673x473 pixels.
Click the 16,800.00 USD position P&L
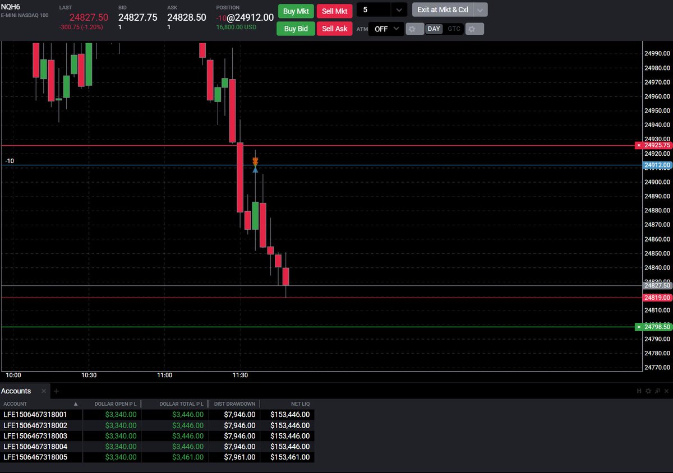point(237,27)
